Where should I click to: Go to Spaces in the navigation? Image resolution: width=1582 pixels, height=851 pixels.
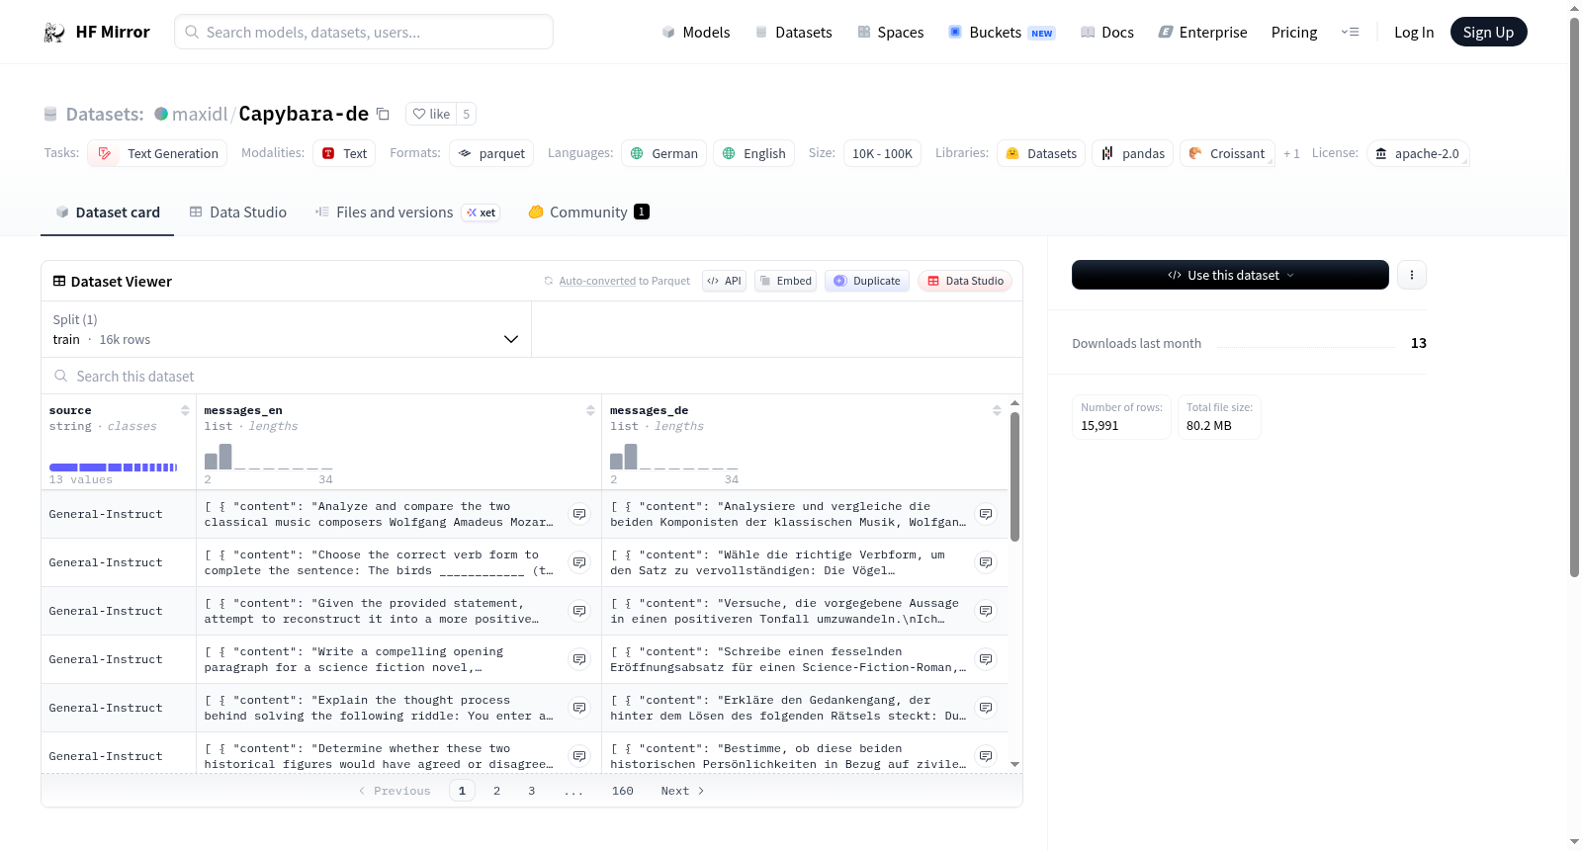(x=891, y=32)
